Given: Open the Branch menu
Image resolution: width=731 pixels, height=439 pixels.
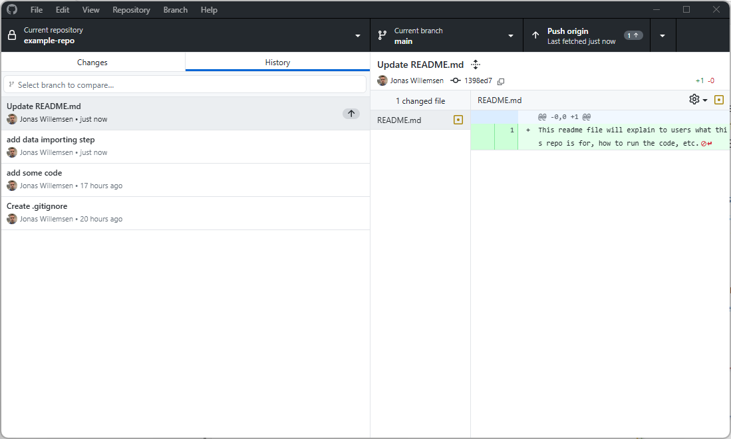Looking at the screenshot, I should click(176, 10).
